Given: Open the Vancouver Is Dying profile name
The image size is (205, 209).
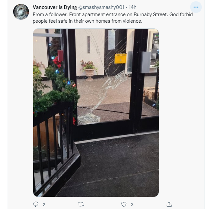Looking at the screenshot, I should coord(55,7).
